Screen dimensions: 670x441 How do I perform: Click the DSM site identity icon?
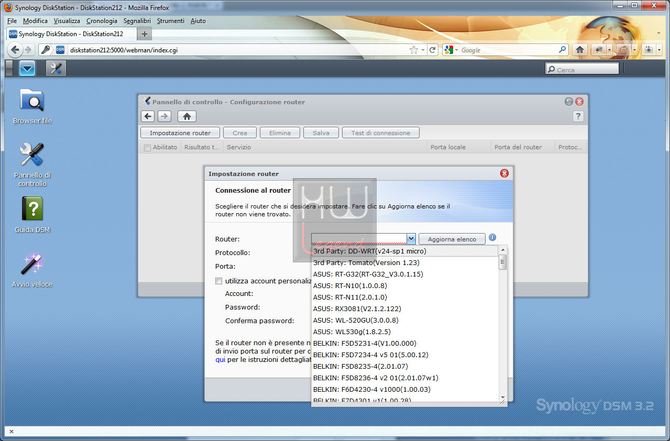pyautogui.click(x=60, y=50)
